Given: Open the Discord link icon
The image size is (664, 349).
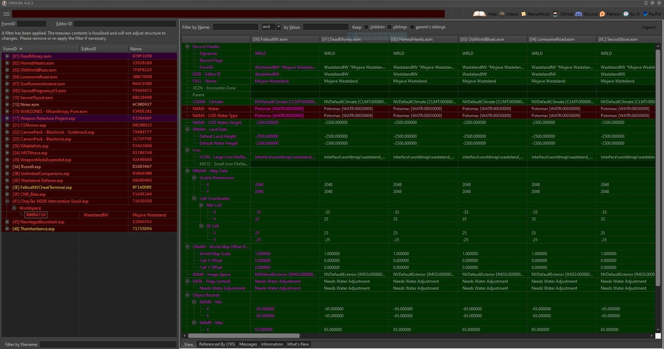Looking at the screenshot, I should tap(578, 14).
